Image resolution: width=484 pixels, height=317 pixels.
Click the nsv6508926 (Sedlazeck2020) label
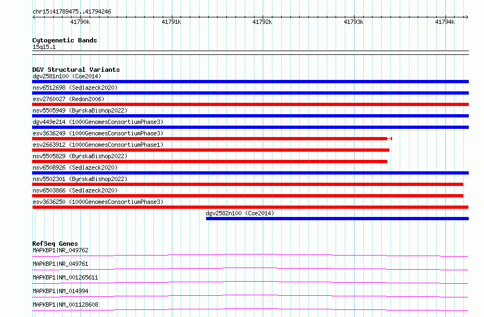(x=75, y=167)
